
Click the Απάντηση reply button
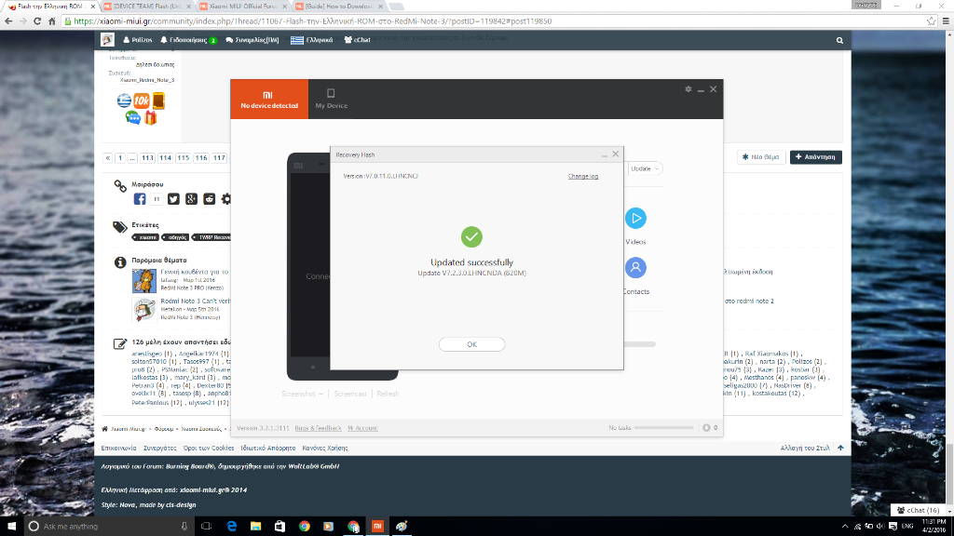coord(815,156)
